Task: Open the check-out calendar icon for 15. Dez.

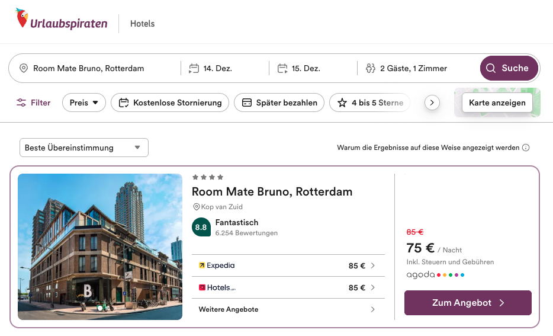Action: [x=282, y=68]
